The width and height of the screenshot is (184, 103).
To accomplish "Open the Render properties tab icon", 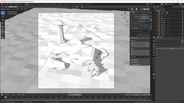I will click(x=154, y=44).
